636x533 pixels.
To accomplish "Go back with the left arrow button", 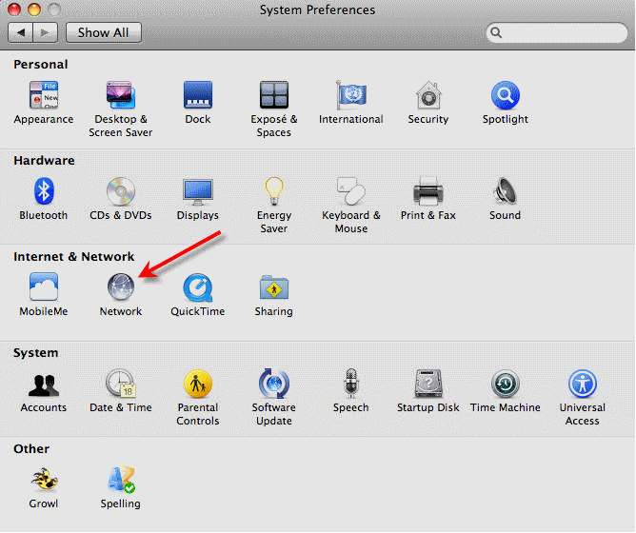I will 21,32.
